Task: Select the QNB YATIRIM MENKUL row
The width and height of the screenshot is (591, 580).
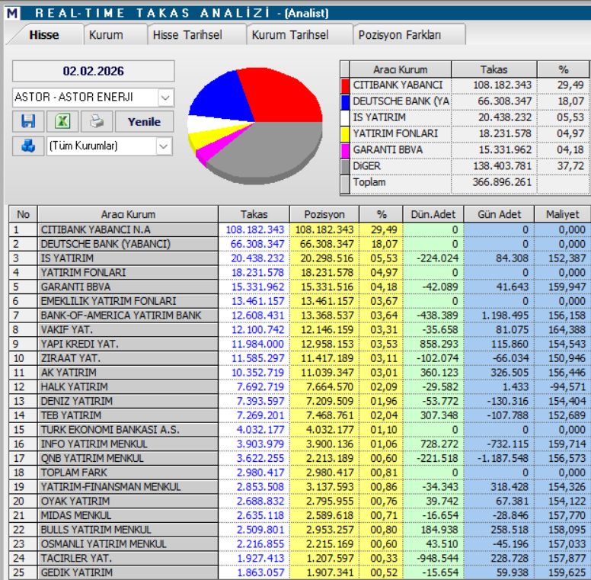Action: point(299,458)
